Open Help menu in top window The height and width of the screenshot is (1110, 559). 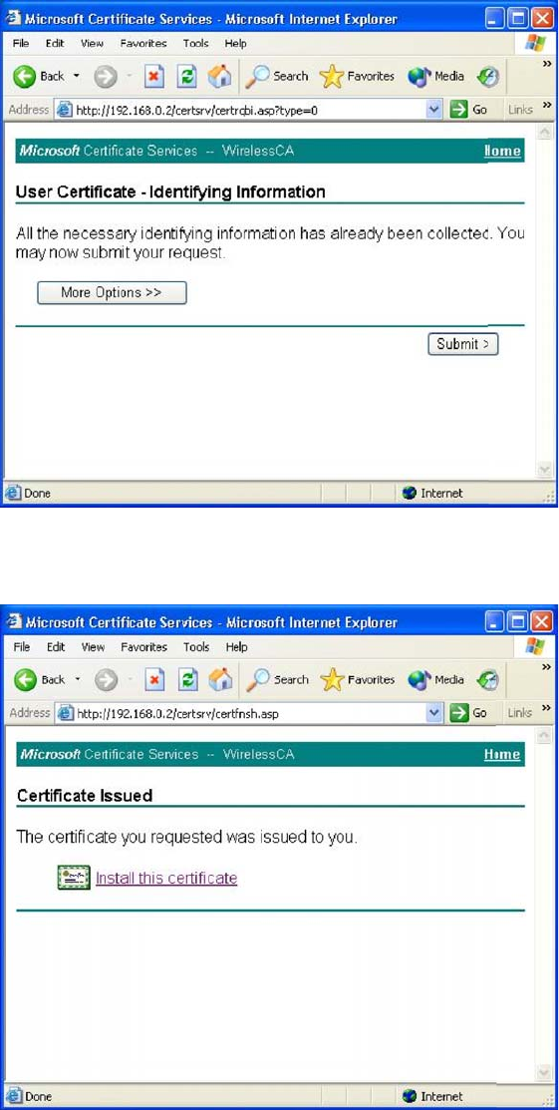point(235,43)
